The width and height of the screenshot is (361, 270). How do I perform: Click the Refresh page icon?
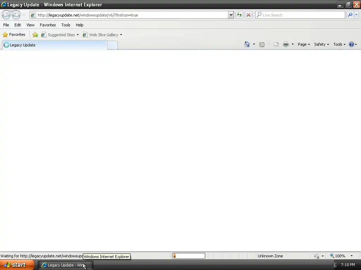pos(239,15)
